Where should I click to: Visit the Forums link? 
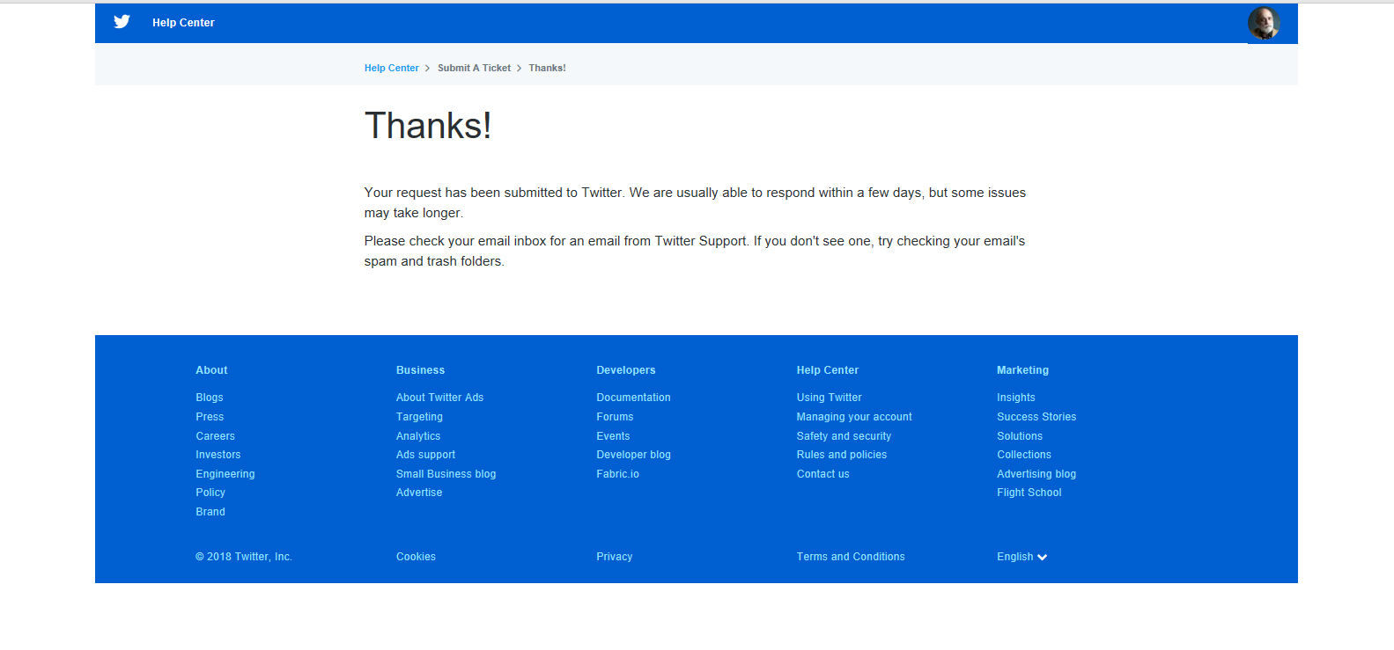pos(615,417)
